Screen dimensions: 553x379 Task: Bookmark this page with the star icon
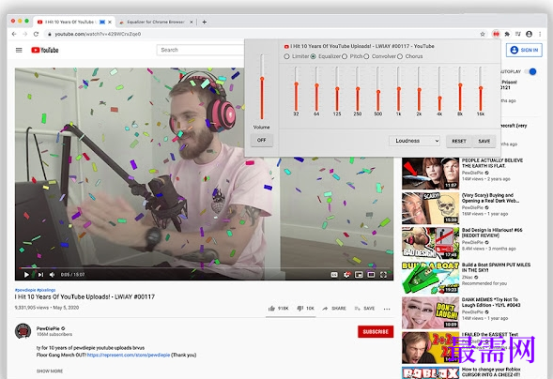[x=483, y=34]
